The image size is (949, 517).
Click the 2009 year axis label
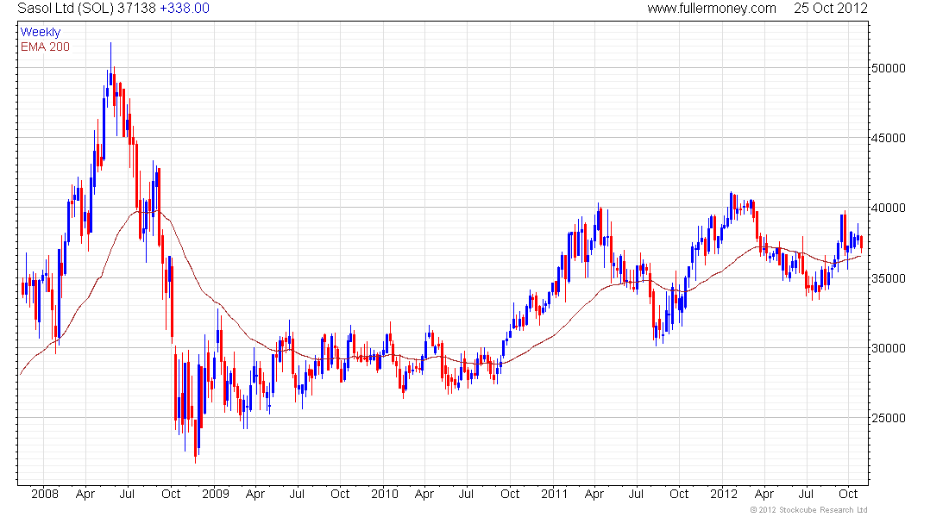[x=216, y=494]
